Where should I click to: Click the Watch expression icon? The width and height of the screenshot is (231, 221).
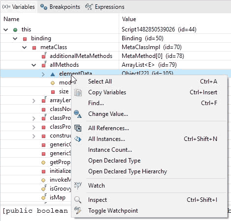click(x=78, y=186)
